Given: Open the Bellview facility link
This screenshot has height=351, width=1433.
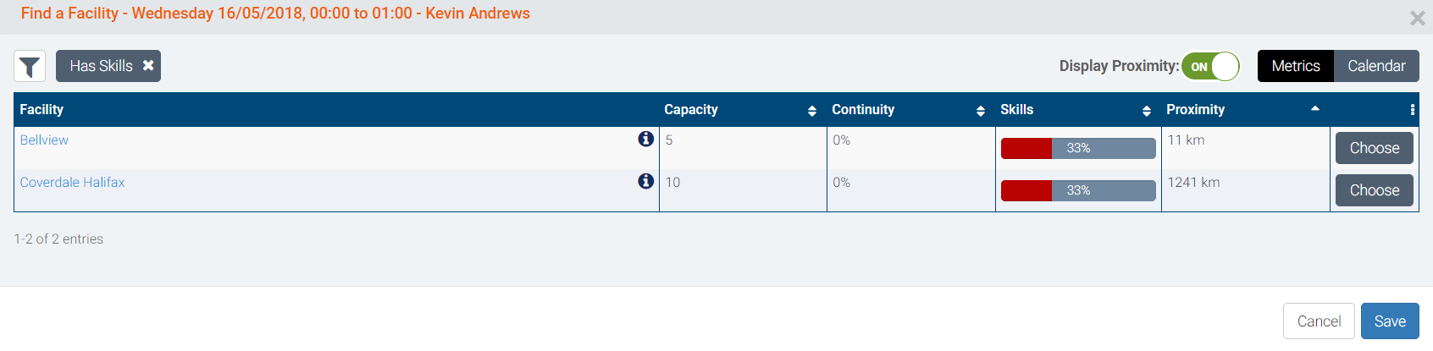Looking at the screenshot, I should point(44,140).
